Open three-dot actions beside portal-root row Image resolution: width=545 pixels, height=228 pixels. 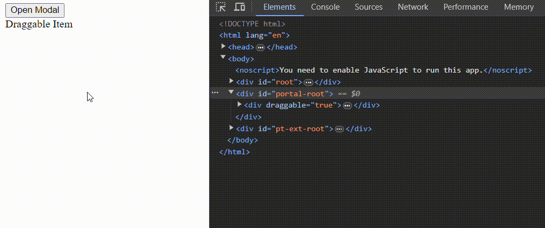tap(215, 93)
